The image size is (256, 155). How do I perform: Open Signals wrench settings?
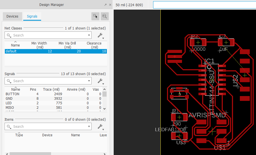[x=101, y=81]
